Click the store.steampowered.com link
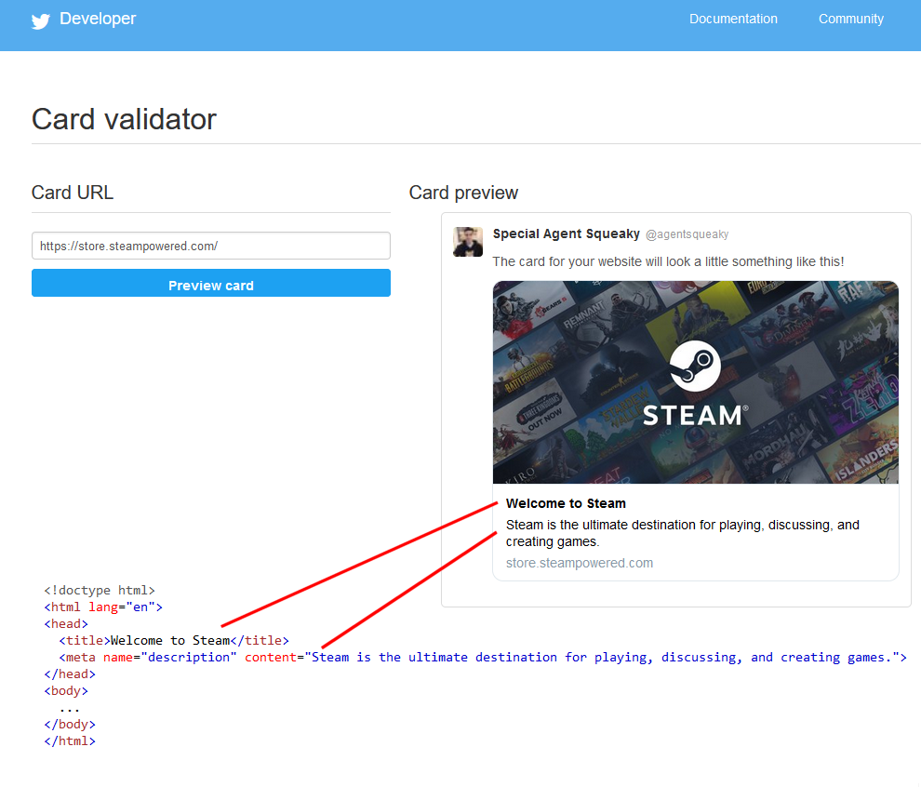 click(x=579, y=563)
